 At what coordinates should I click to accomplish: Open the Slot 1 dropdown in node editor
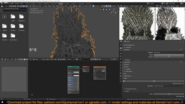(71, 59)
